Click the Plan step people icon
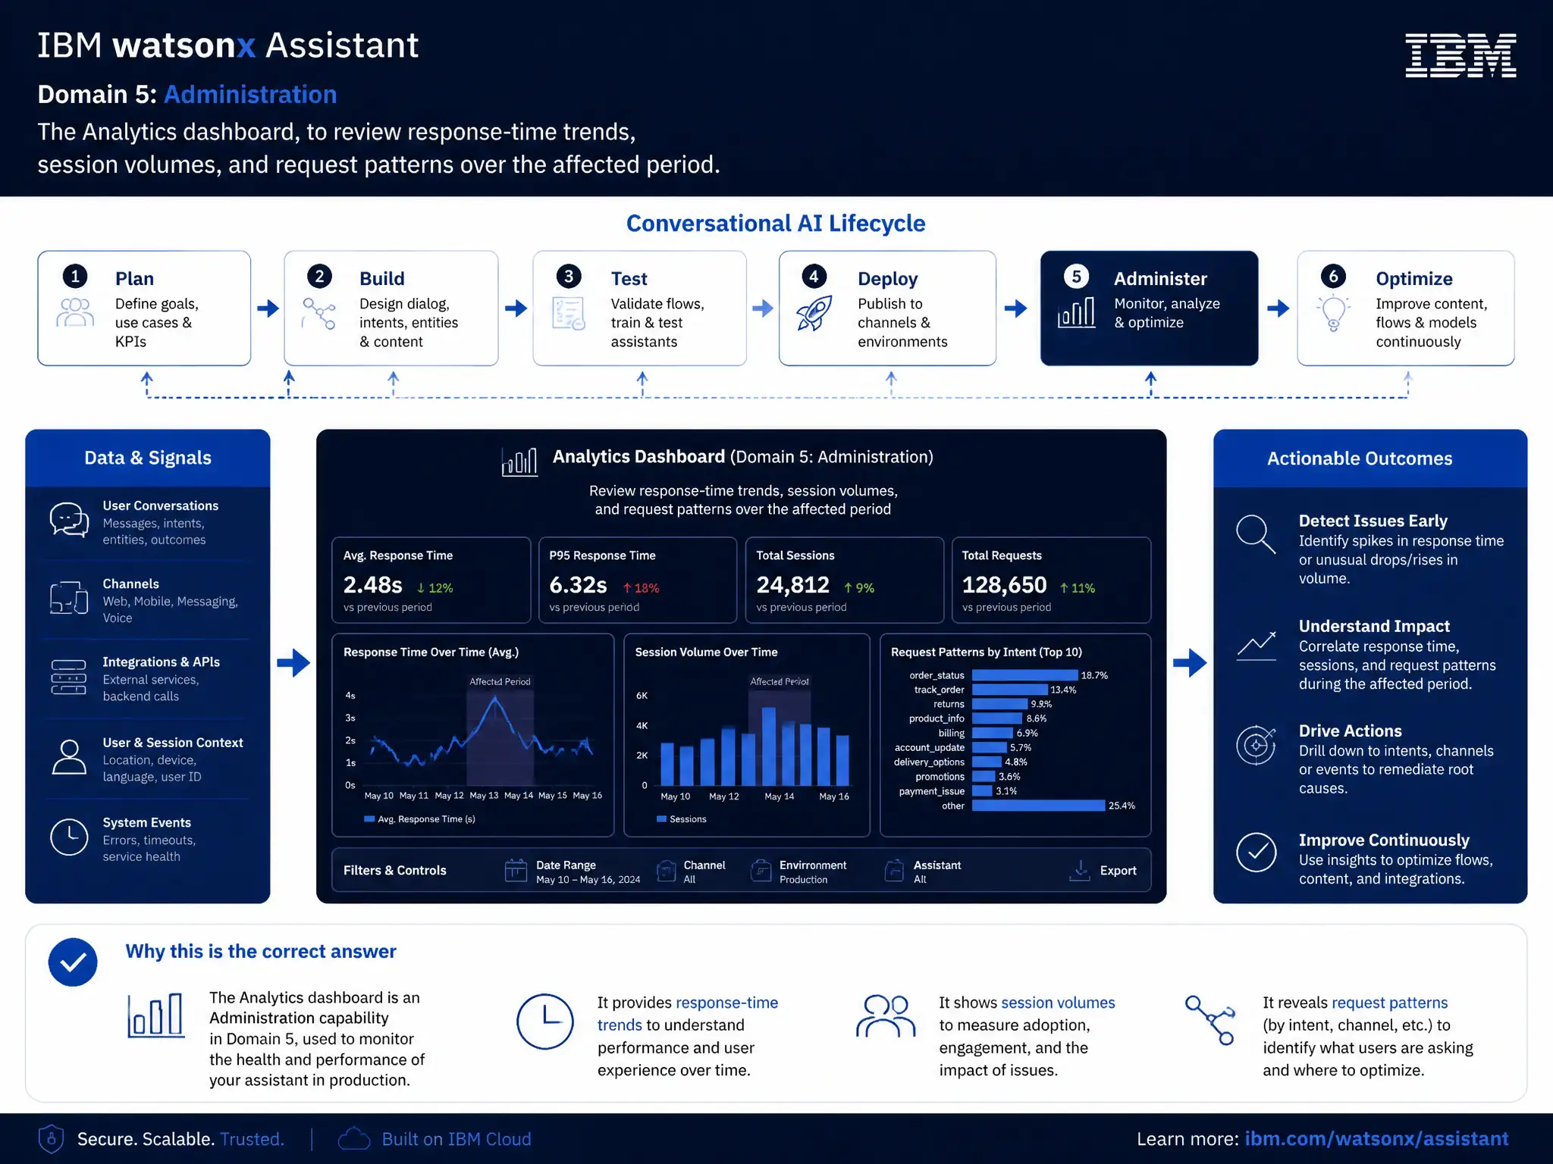This screenshot has width=1553, height=1164. coord(75,312)
